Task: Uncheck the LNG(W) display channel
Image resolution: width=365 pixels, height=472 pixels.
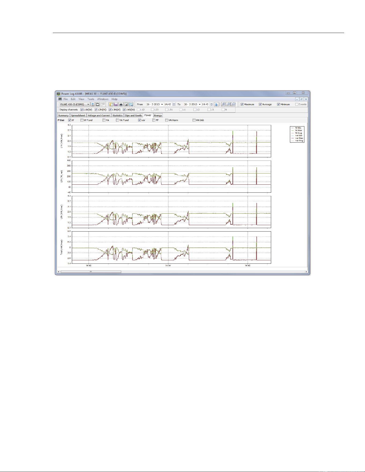Action: coord(124,109)
